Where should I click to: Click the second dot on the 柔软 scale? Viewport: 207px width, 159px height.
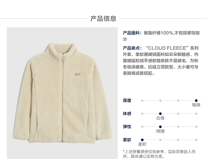click(160, 140)
